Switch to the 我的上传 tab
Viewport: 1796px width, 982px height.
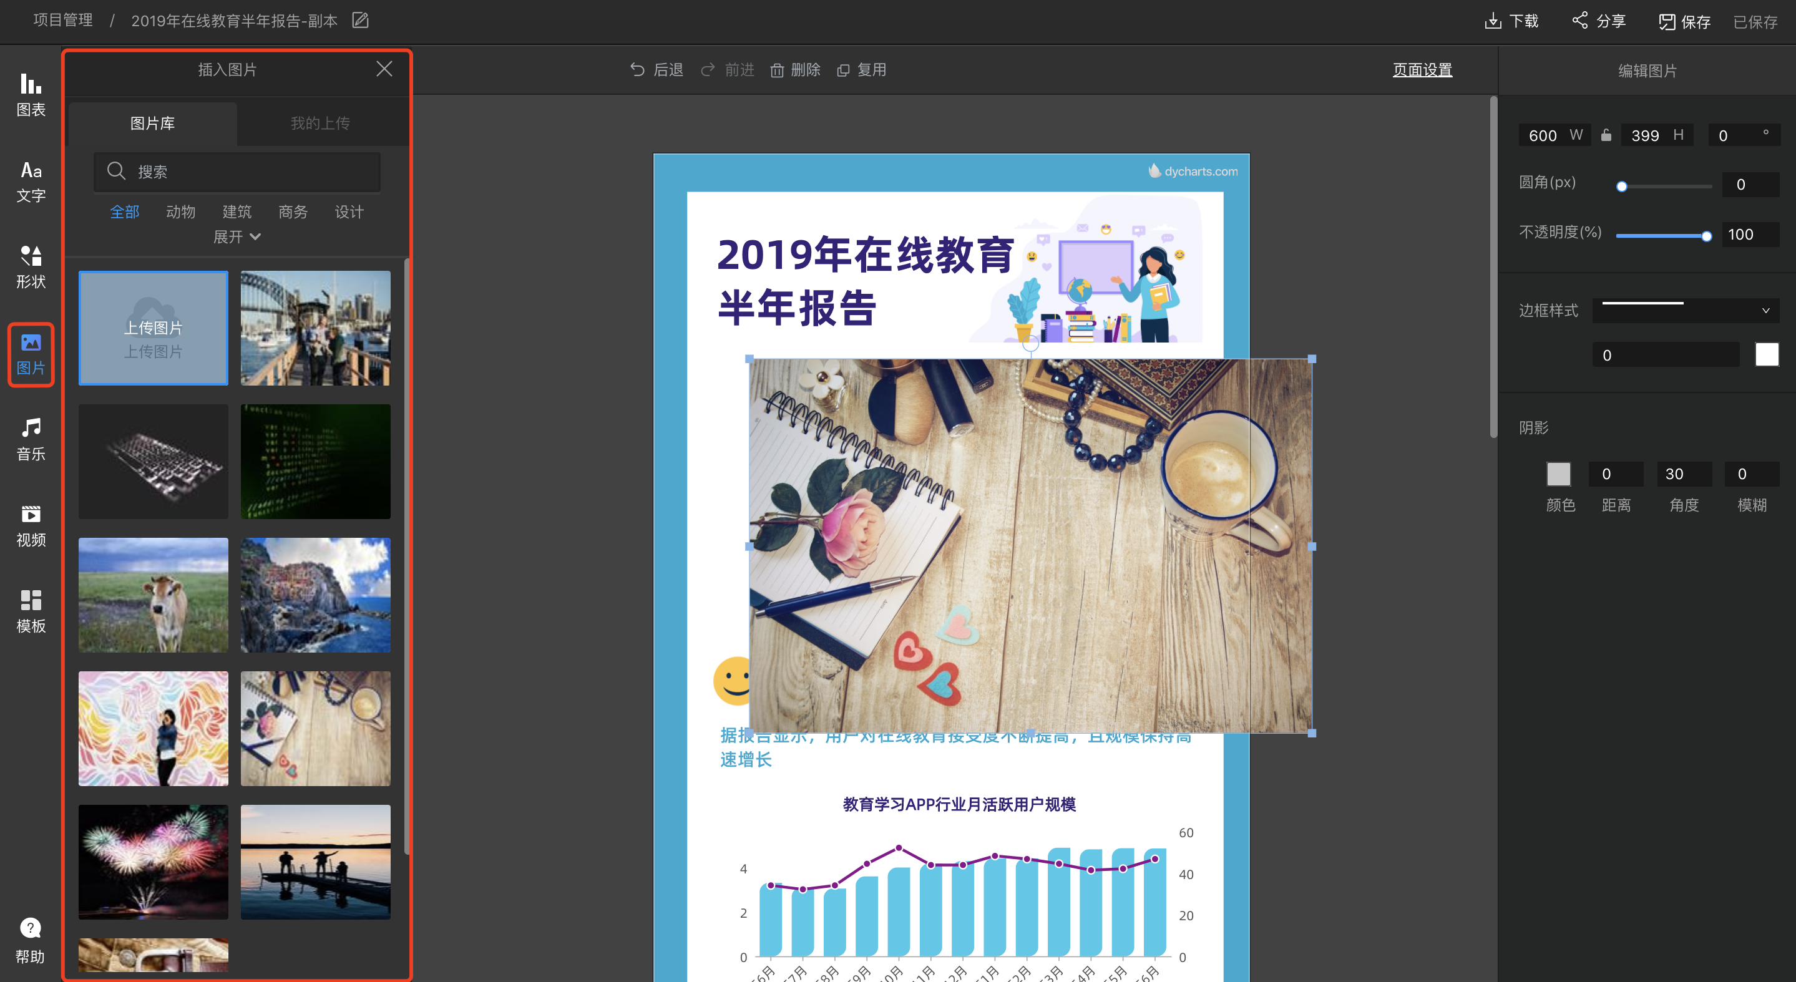click(x=320, y=124)
